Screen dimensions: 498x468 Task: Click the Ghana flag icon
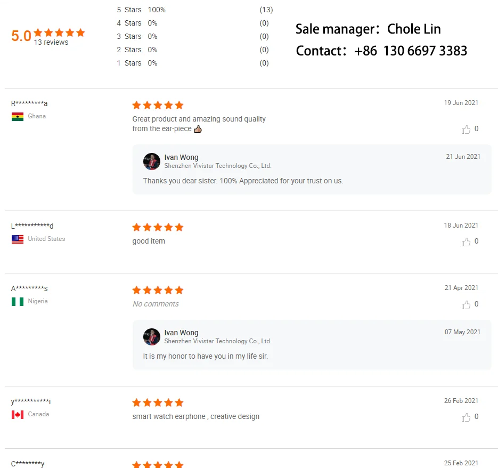coord(18,117)
